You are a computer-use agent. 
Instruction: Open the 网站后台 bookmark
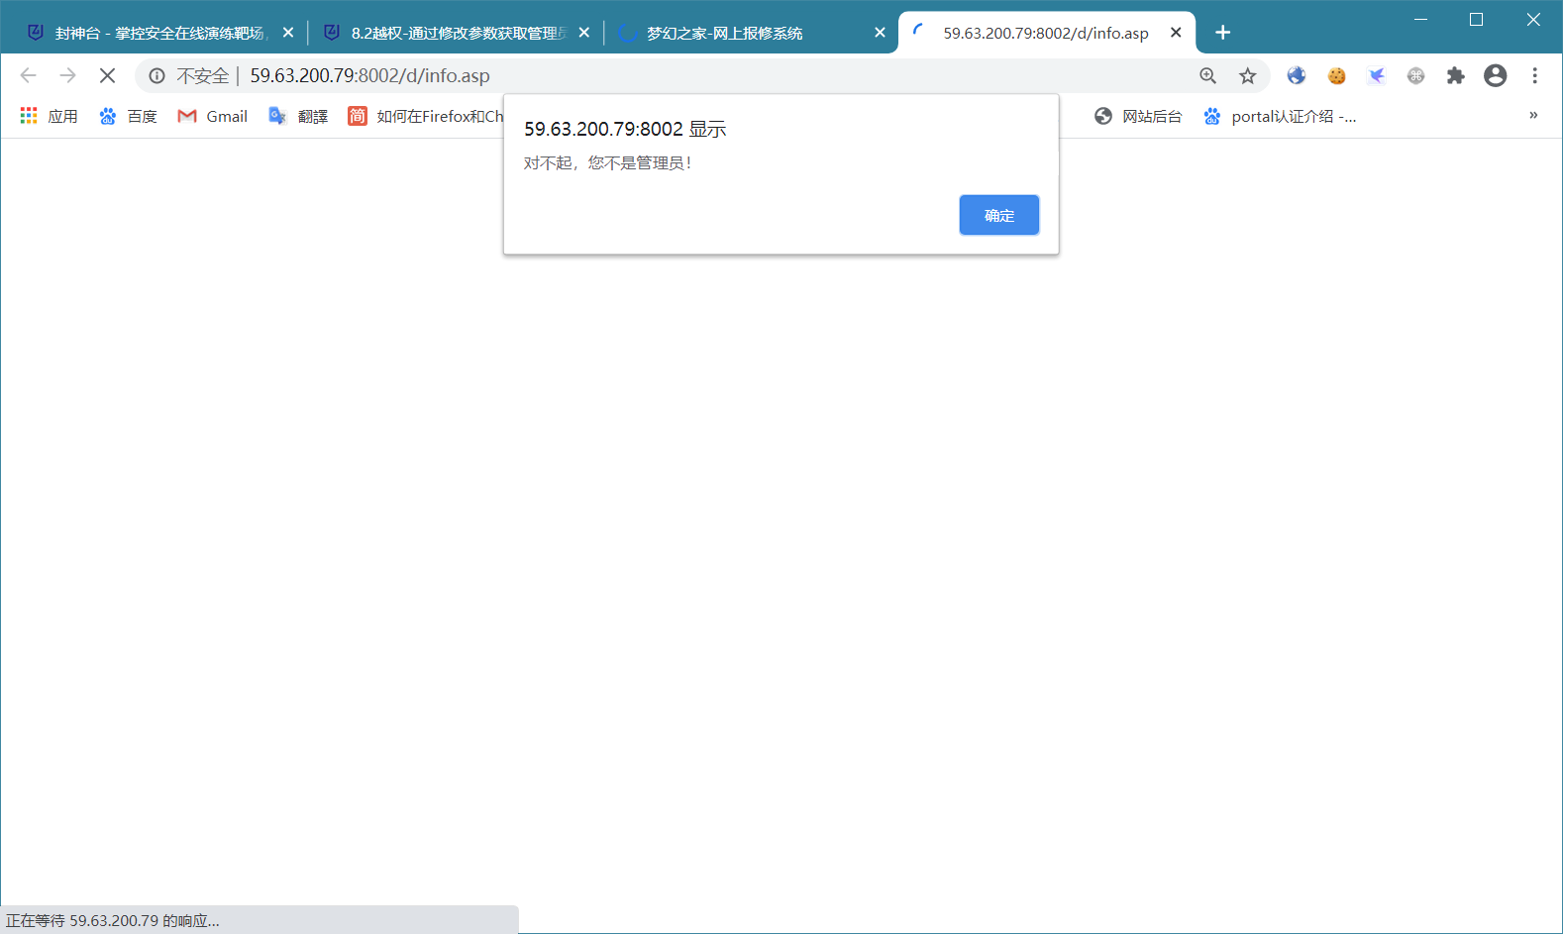(1138, 116)
